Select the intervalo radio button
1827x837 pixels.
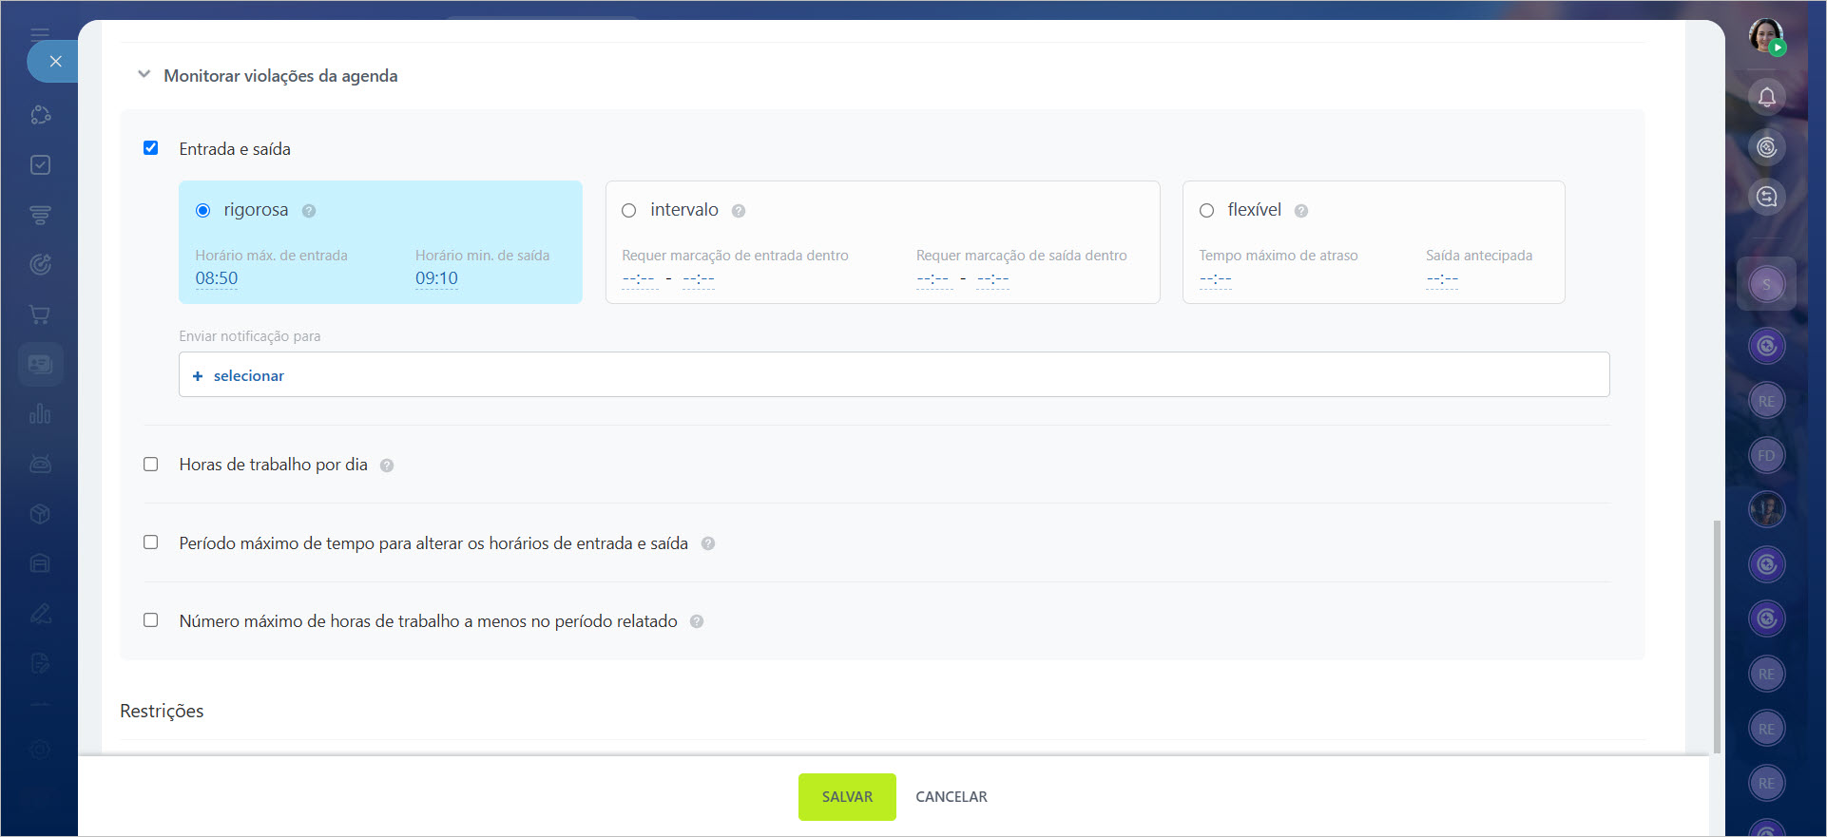tap(629, 211)
